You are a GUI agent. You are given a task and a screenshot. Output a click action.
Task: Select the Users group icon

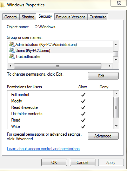12,50
